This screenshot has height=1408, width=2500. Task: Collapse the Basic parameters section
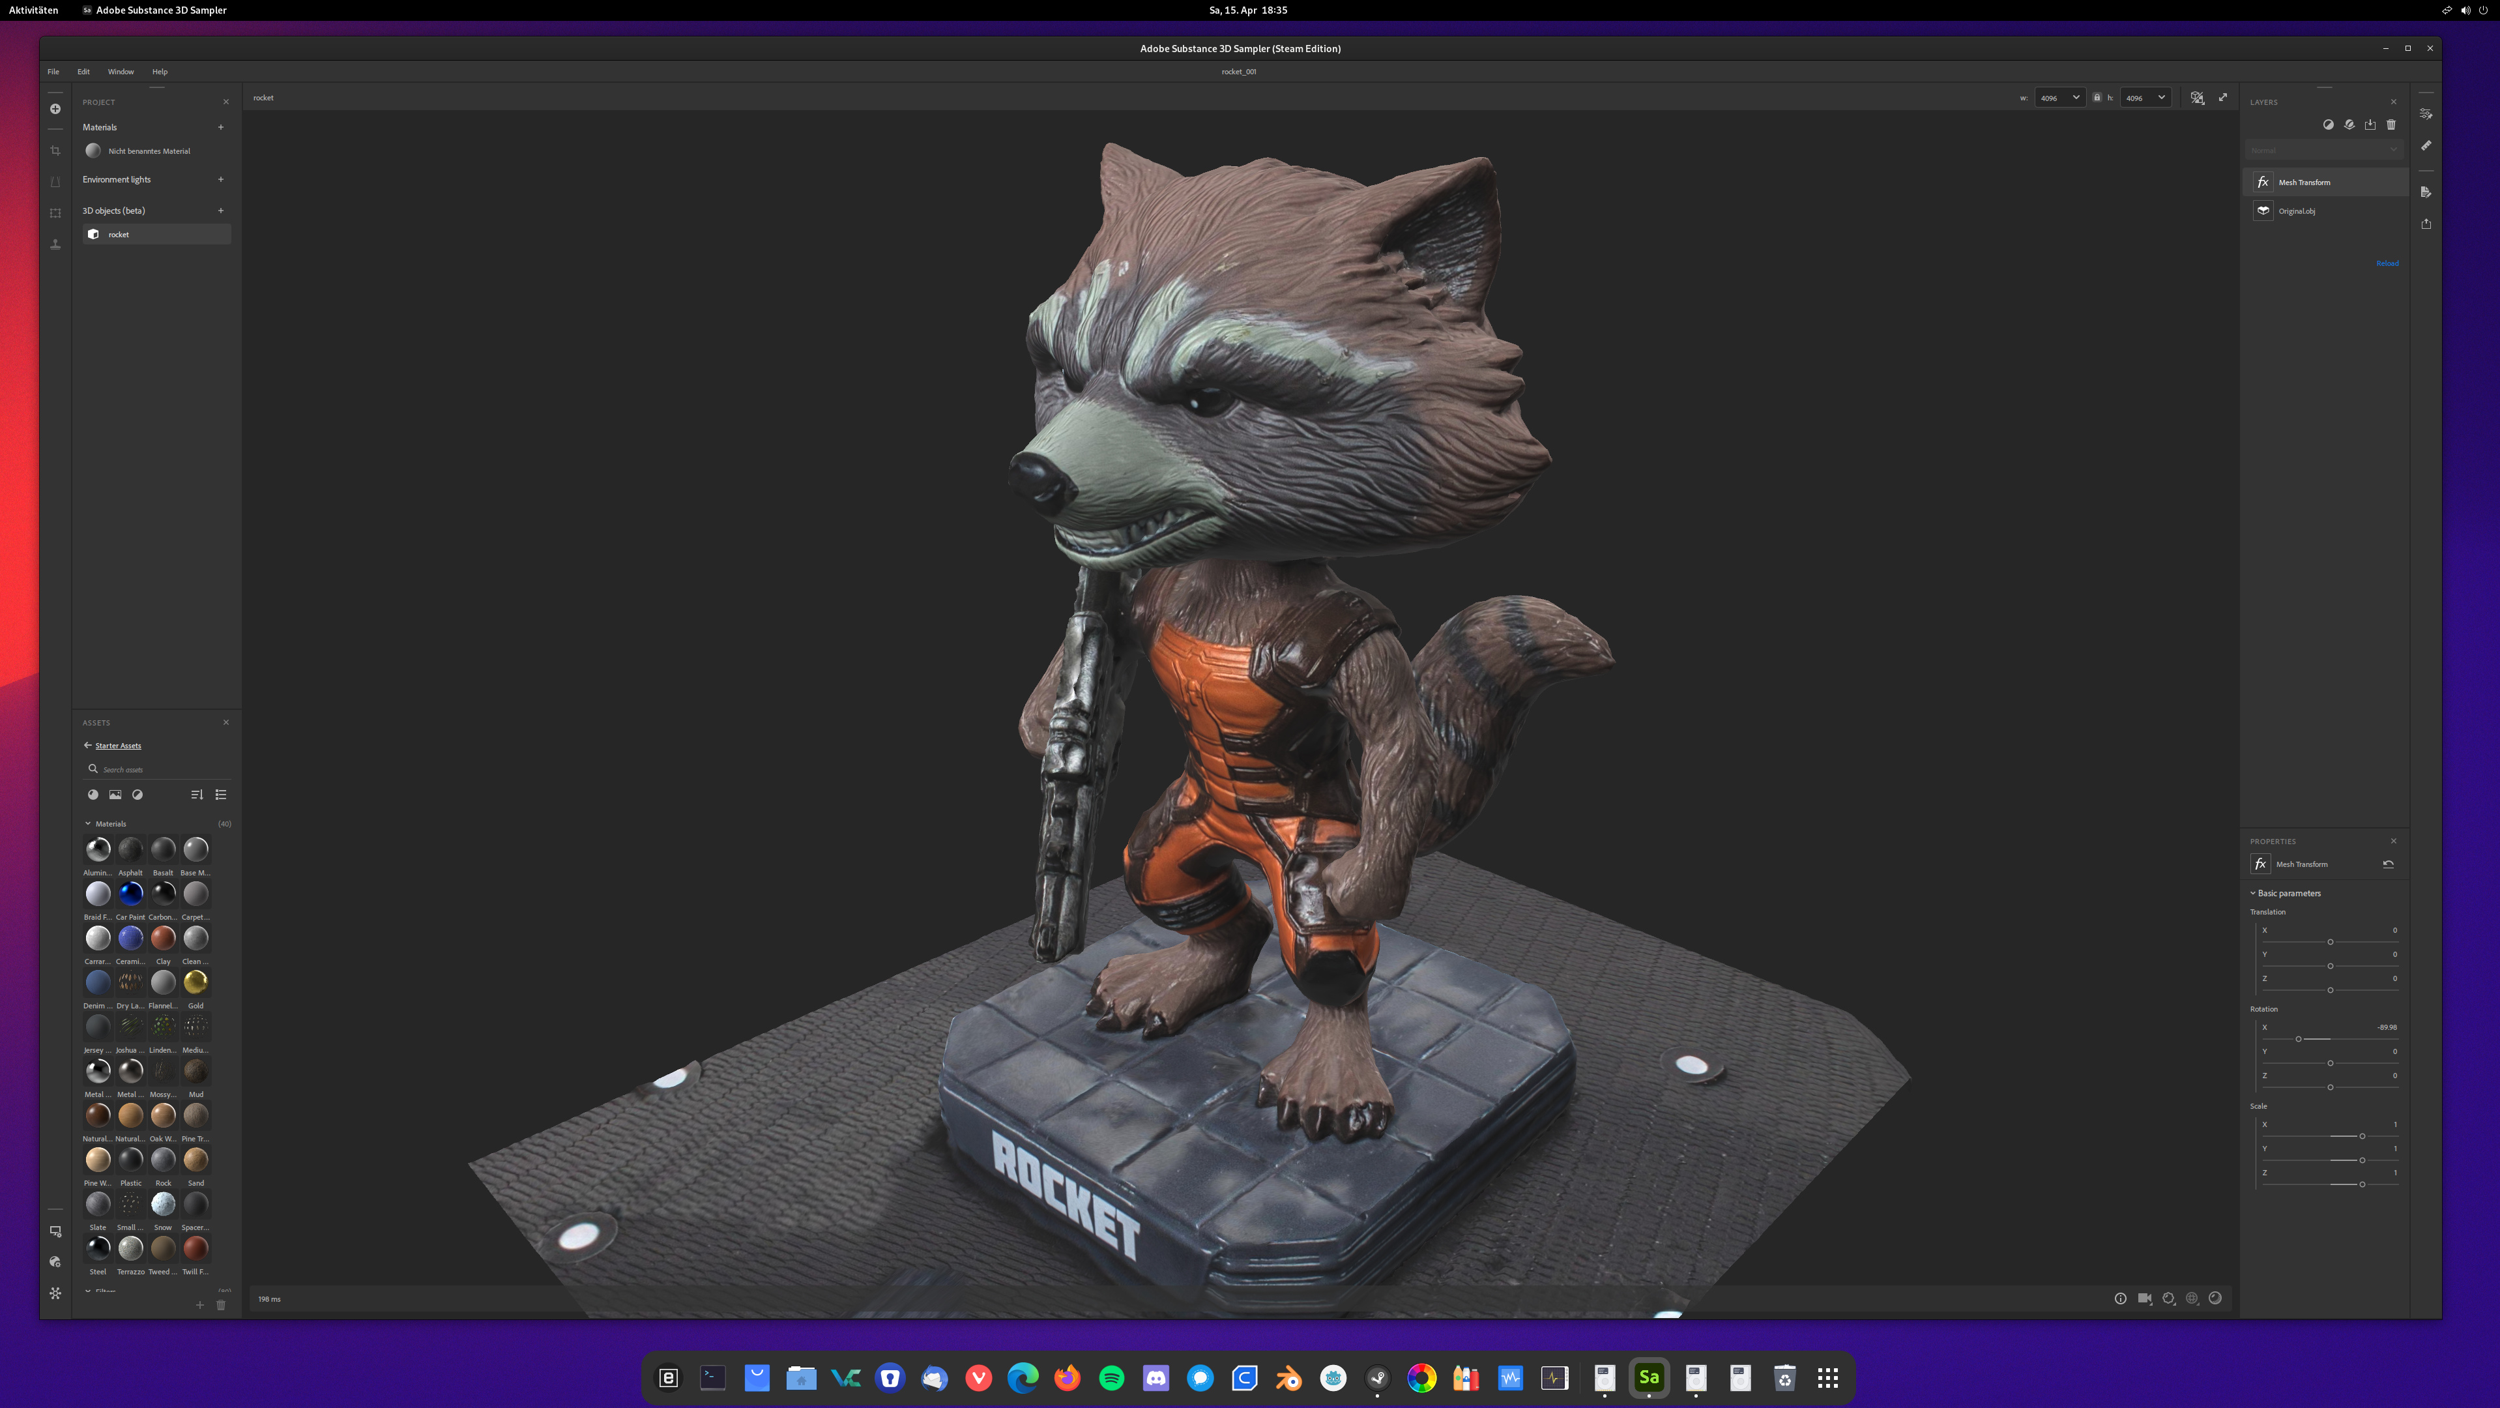pos(2252,893)
